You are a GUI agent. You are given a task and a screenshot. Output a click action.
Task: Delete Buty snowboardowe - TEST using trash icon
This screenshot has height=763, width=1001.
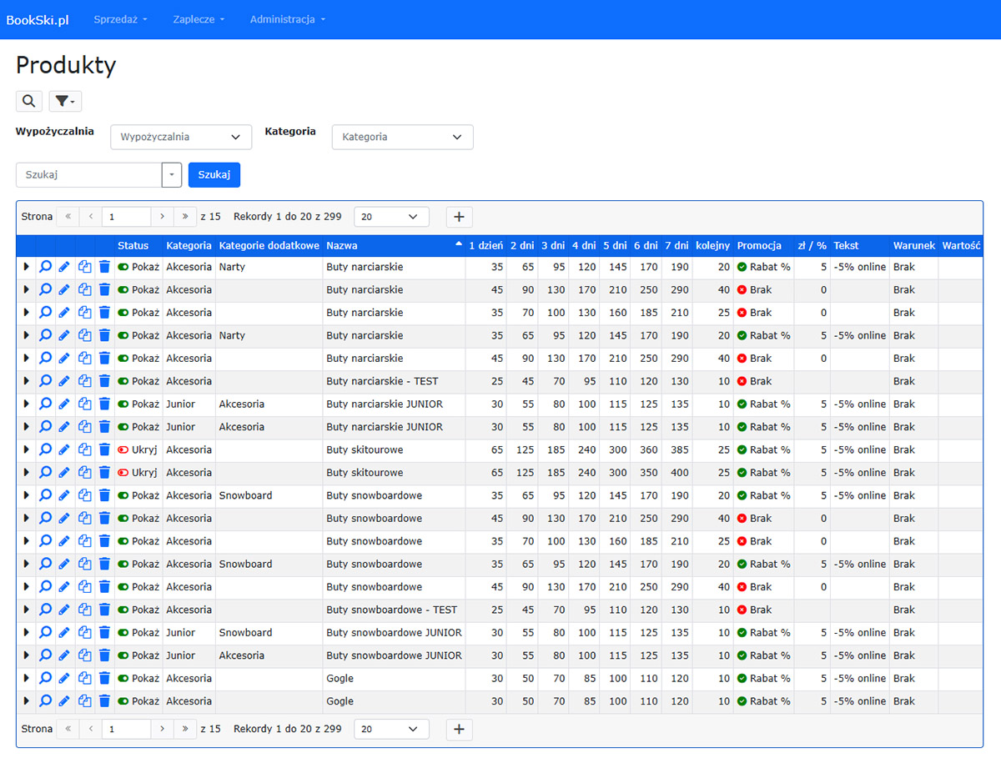(104, 610)
